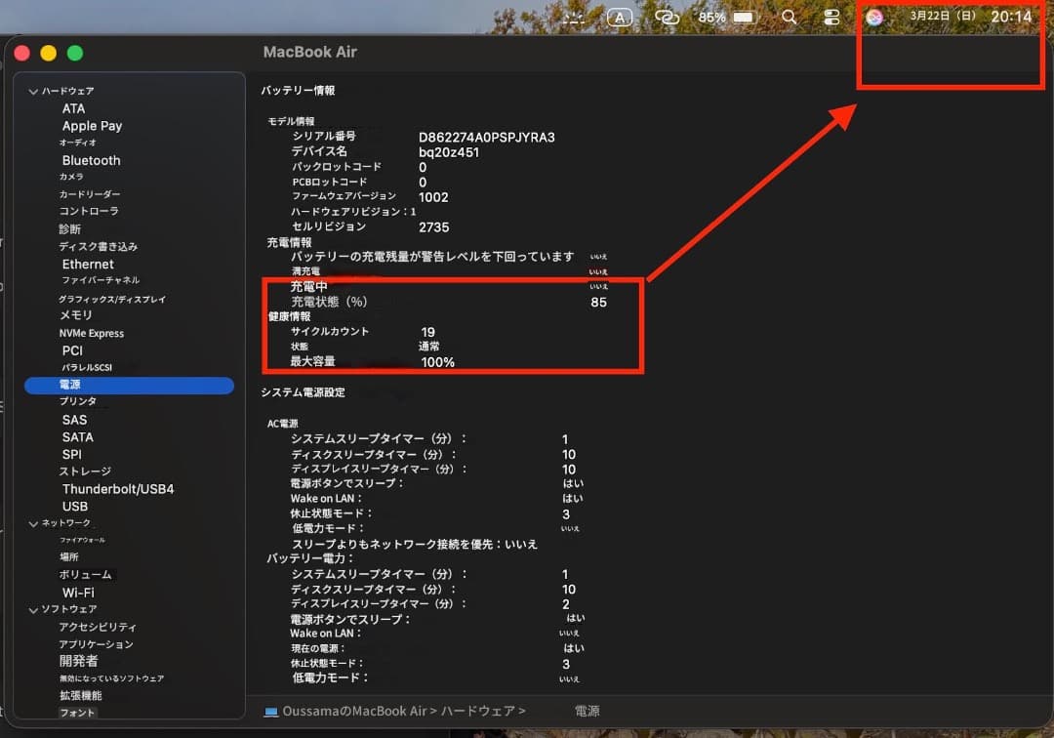Select ファイアウォール in the sidebar
The height and width of the screenshot is (738, 1054).
(x=82, y=541)
